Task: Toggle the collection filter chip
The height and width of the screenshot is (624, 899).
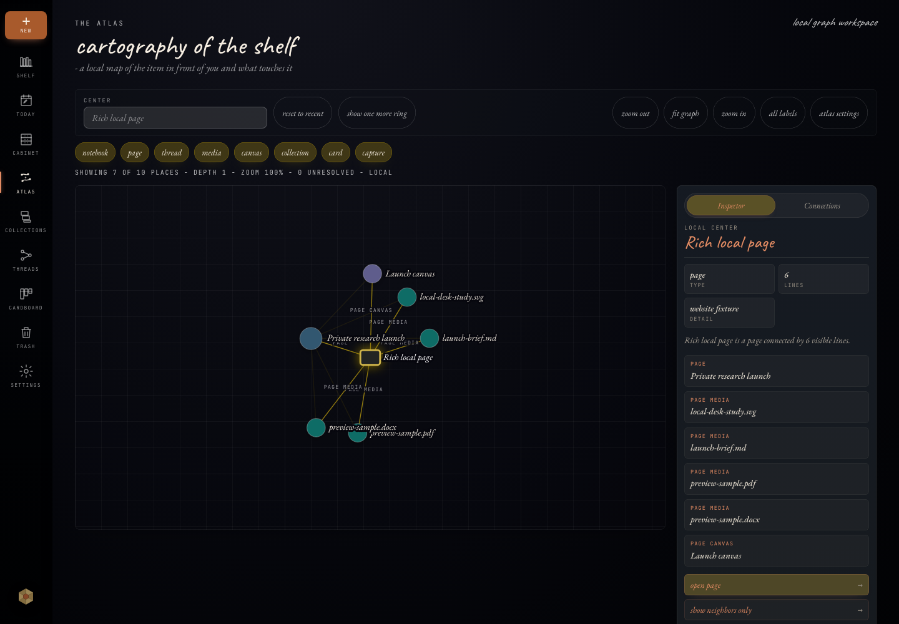Action: [x=295, y=153]
